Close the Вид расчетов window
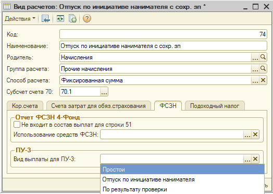 pos(266,7)
